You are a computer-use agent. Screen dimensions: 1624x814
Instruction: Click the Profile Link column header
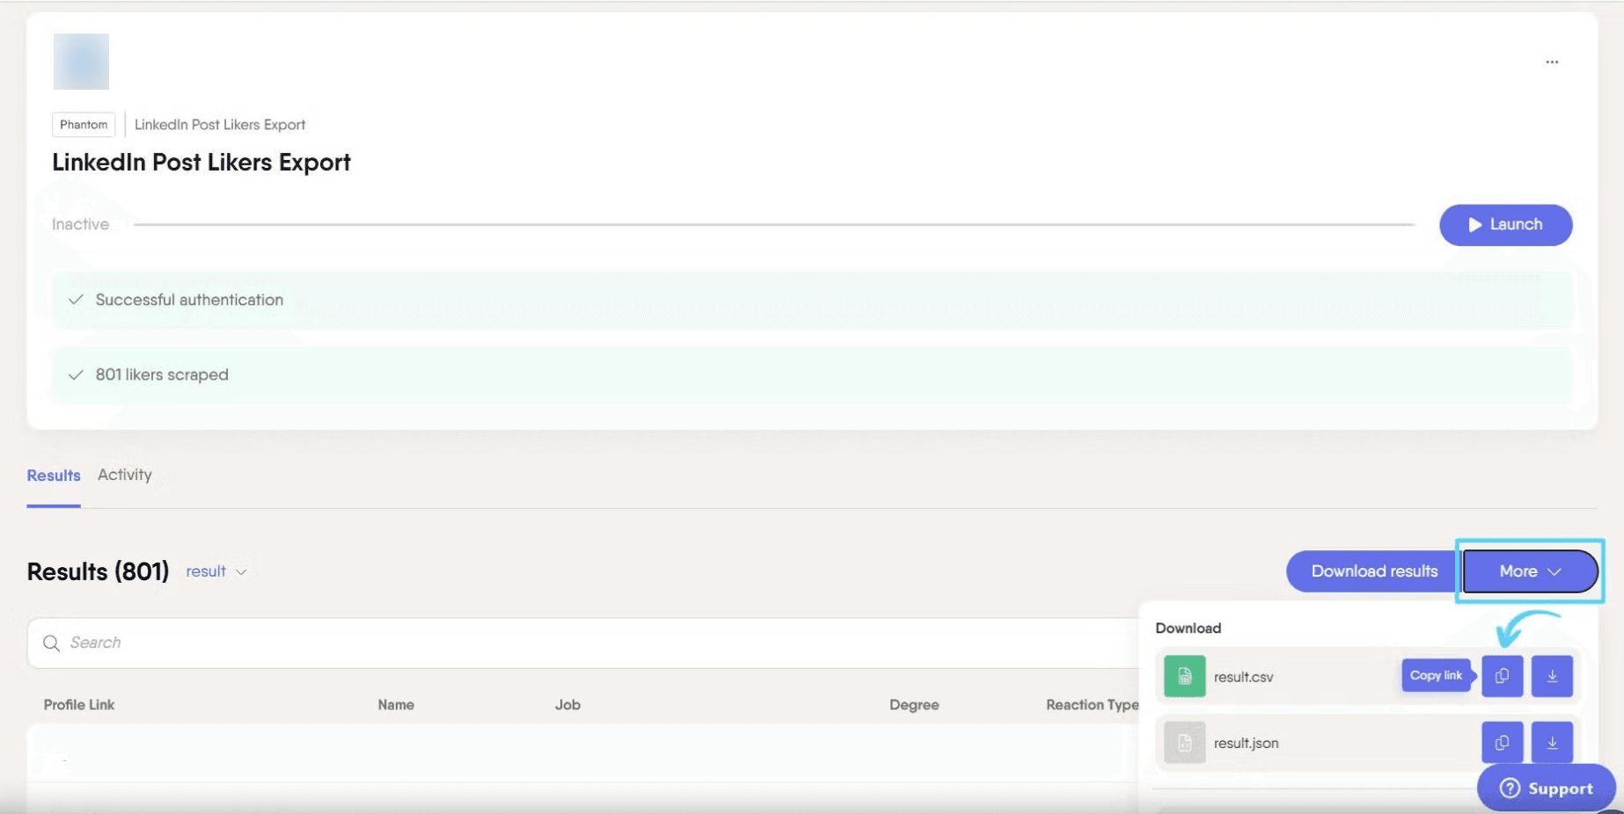coord(79,705)
